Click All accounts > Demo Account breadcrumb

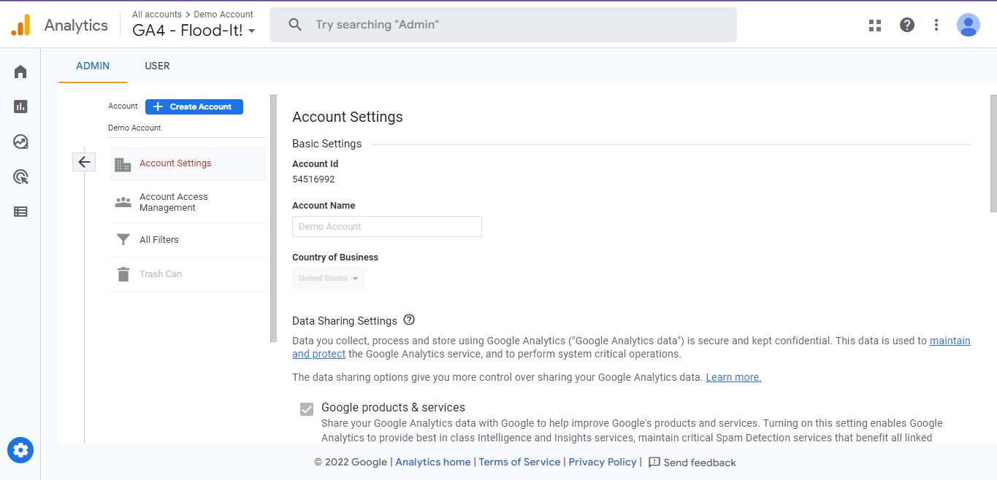click(193, 14)
